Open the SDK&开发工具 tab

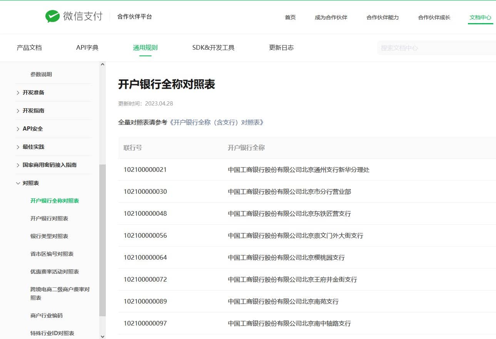[x=213, y=48]
